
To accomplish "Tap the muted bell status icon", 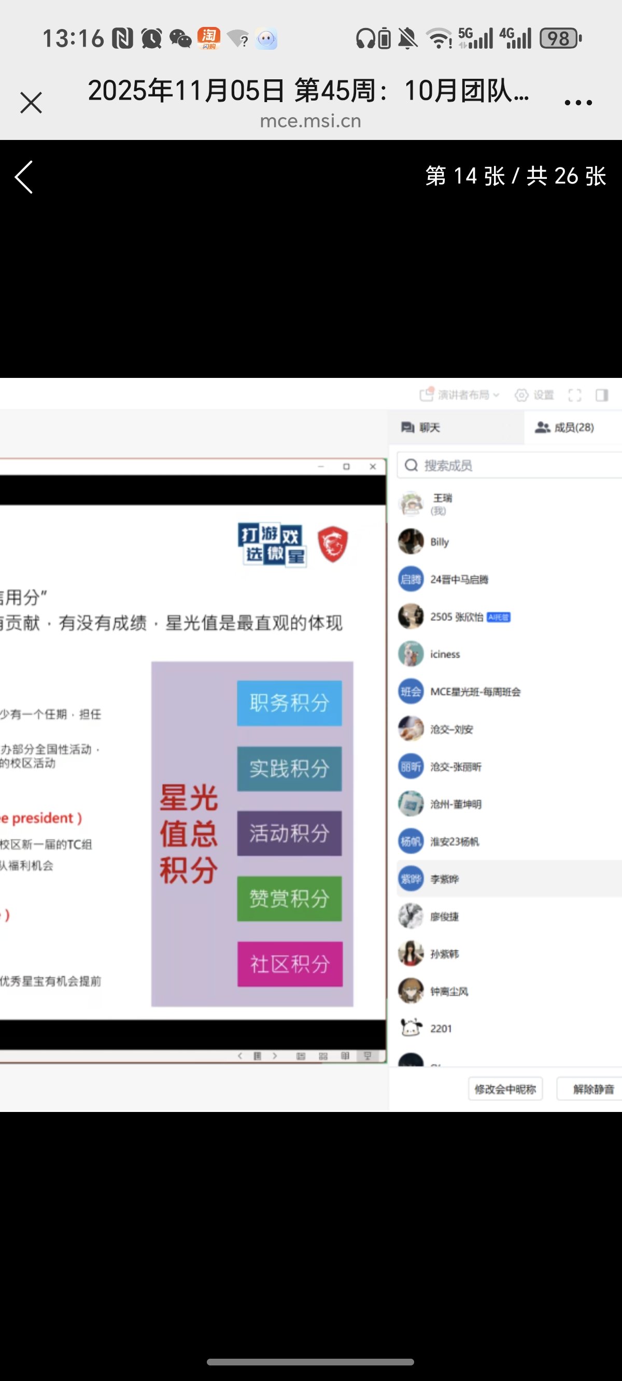I will point(408,38).
